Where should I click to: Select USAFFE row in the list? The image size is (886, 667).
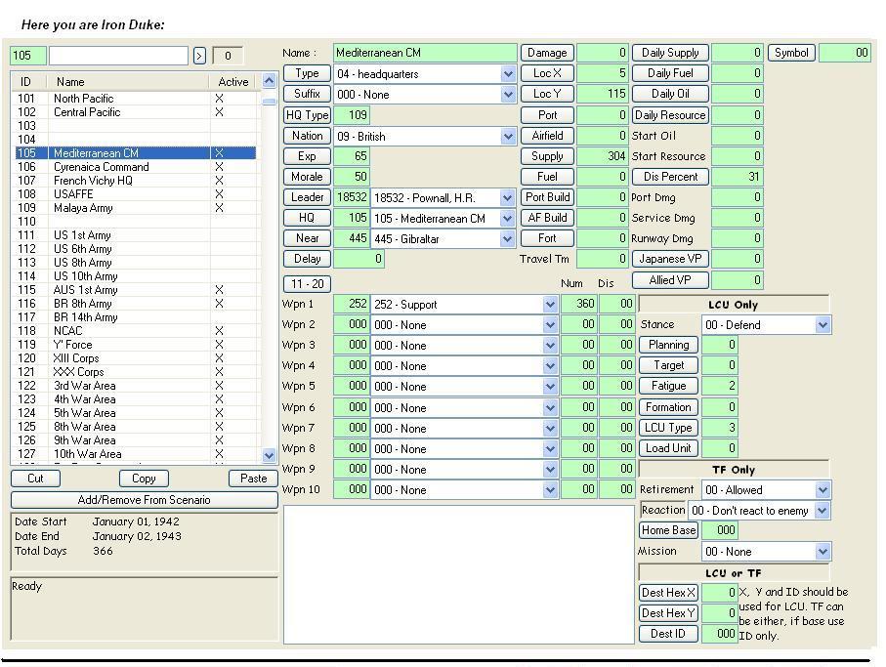pyautogui.click(x=136, y=193)
